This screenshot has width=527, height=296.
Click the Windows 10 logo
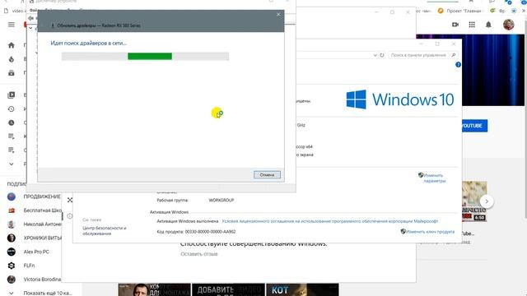click(400, 99)
